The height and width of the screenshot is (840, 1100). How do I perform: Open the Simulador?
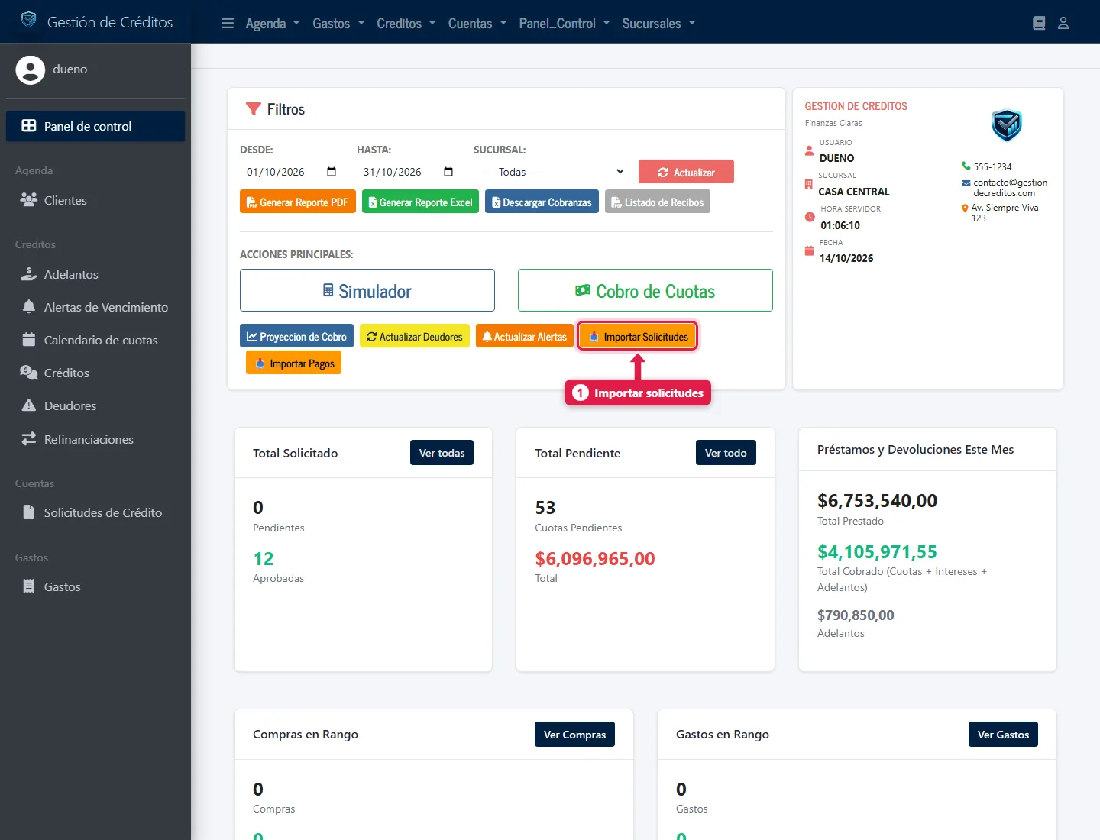[367, 290]
